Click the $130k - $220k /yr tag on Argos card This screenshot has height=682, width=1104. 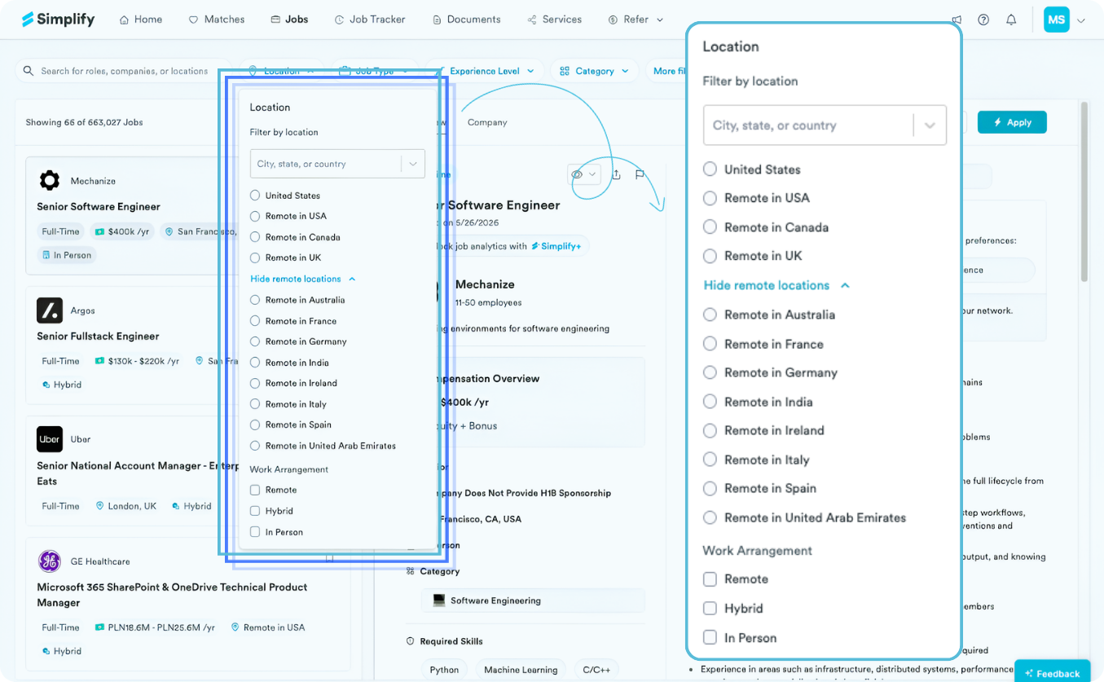point(137,361)
